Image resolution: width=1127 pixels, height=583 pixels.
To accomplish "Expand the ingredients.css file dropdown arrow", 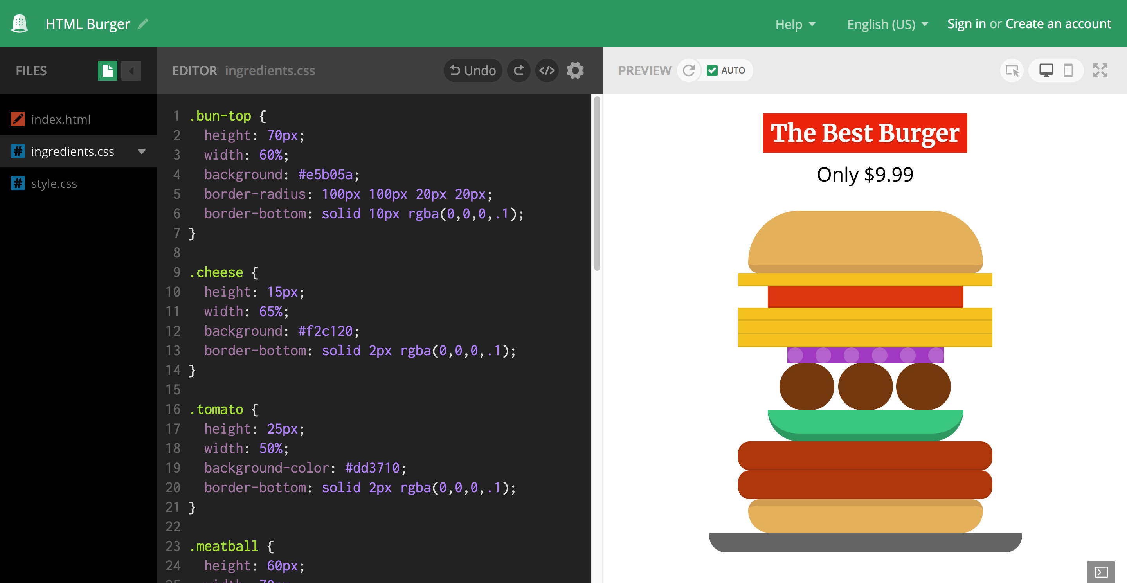I will click(143, 151).
